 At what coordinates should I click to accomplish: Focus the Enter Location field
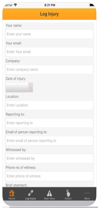click(49, 105)
